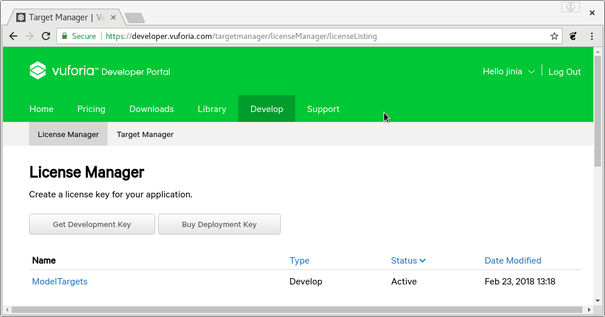Bookmark this page with the star icon
The image size is (605, 317).
pyautogui.click(x=554, y=36)
